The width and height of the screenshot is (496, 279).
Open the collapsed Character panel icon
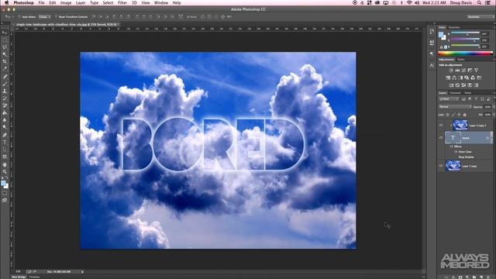tap(432, 65)
